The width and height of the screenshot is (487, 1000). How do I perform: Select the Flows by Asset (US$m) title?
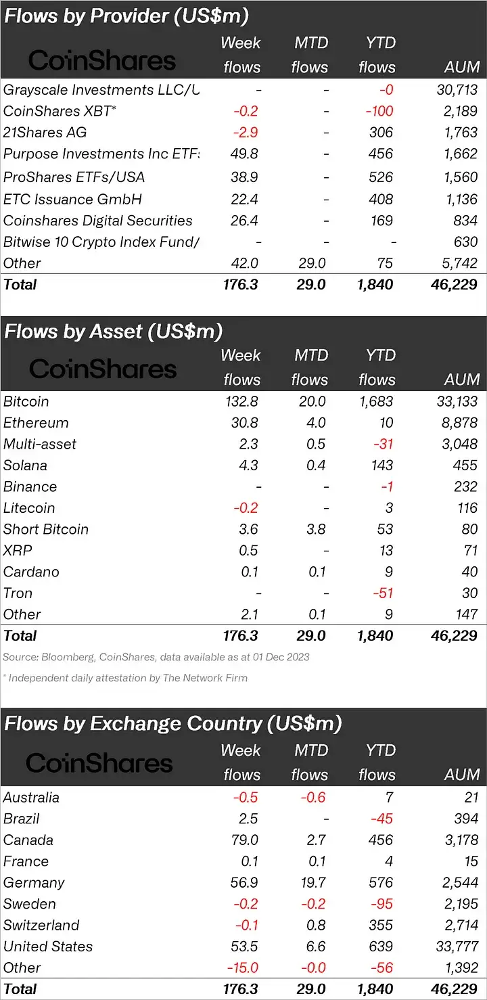coord(113,332)
